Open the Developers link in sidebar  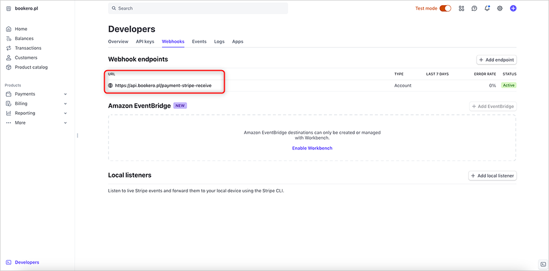[x=27, y=263]
